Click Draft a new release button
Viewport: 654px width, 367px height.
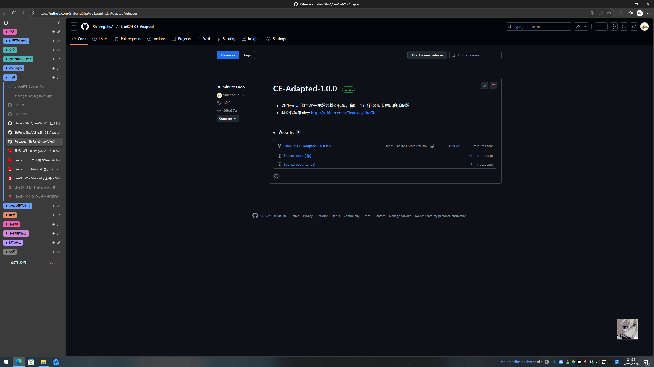click(x=427, y=55)
